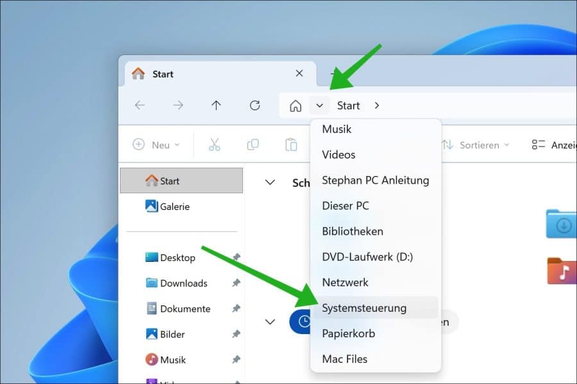Select Dieser PC from the list

345,205
